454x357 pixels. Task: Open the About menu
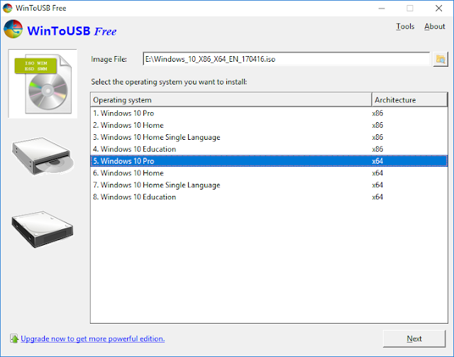click(435, 26)
